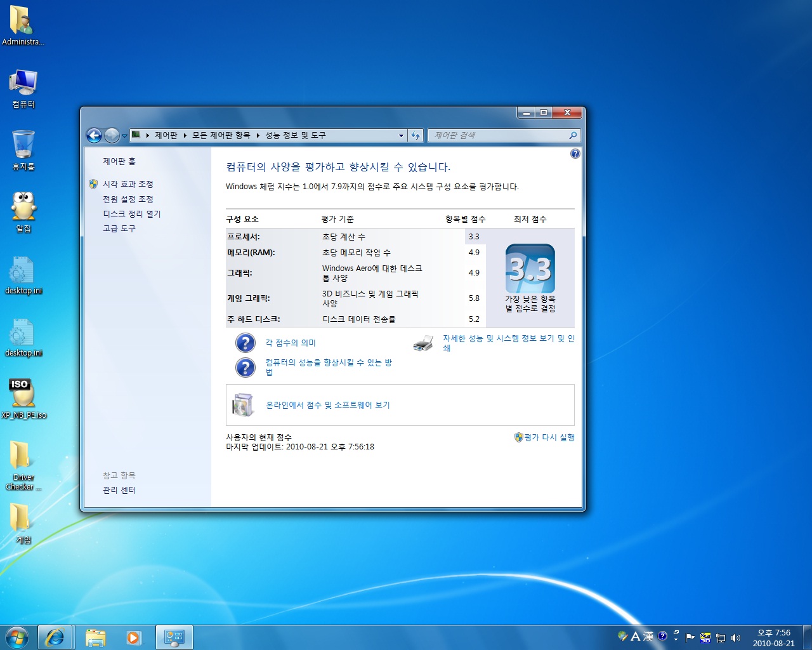Screen dimensions: 812x650
Task: Open Windows Media Player from taskbar
Action: tap(134, 637)
